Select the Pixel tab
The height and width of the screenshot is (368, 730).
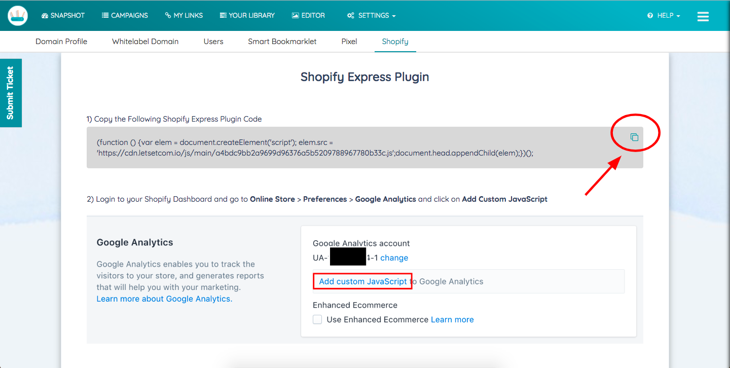coord(349,42)
